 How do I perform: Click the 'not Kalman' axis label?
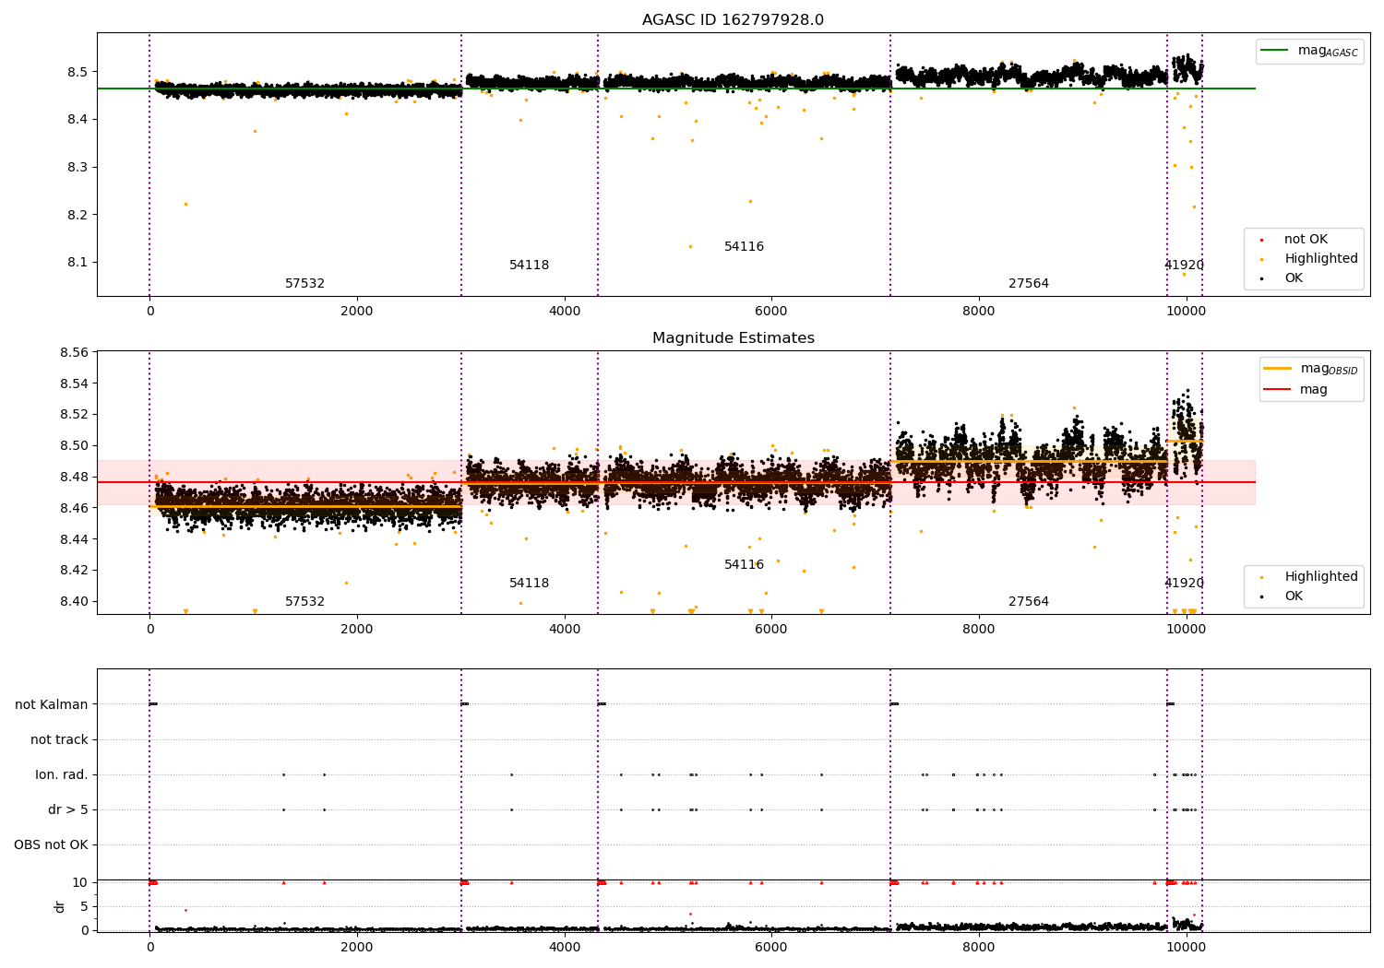coord(52,705)
